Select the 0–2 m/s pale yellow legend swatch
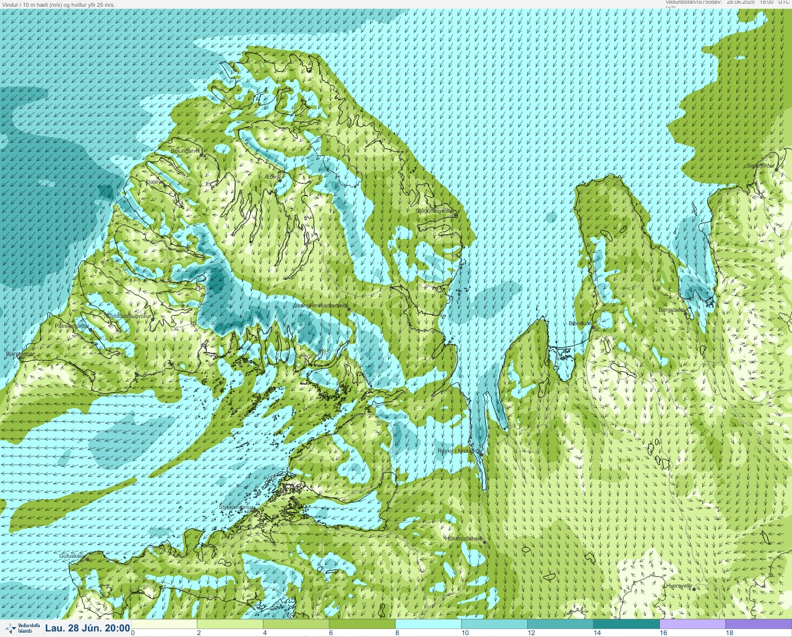This screenshot has width=792, height=637. [165, 624]
